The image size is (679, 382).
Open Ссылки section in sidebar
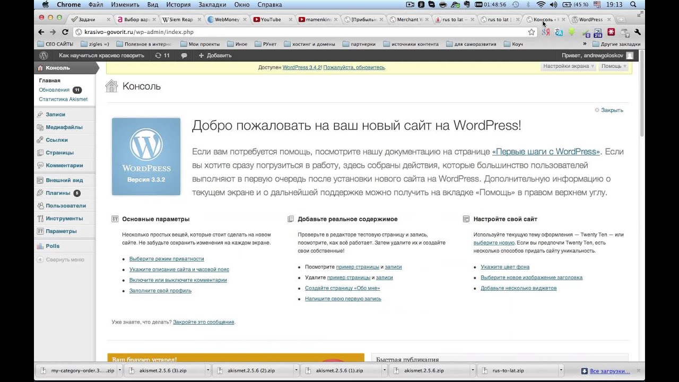(x=65, y=140)
